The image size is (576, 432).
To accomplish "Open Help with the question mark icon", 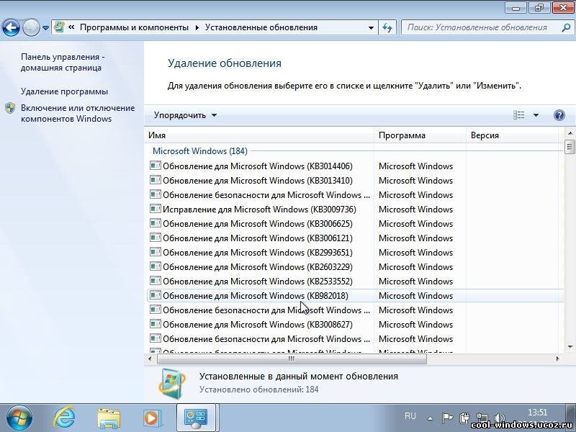I will point(559,115).
